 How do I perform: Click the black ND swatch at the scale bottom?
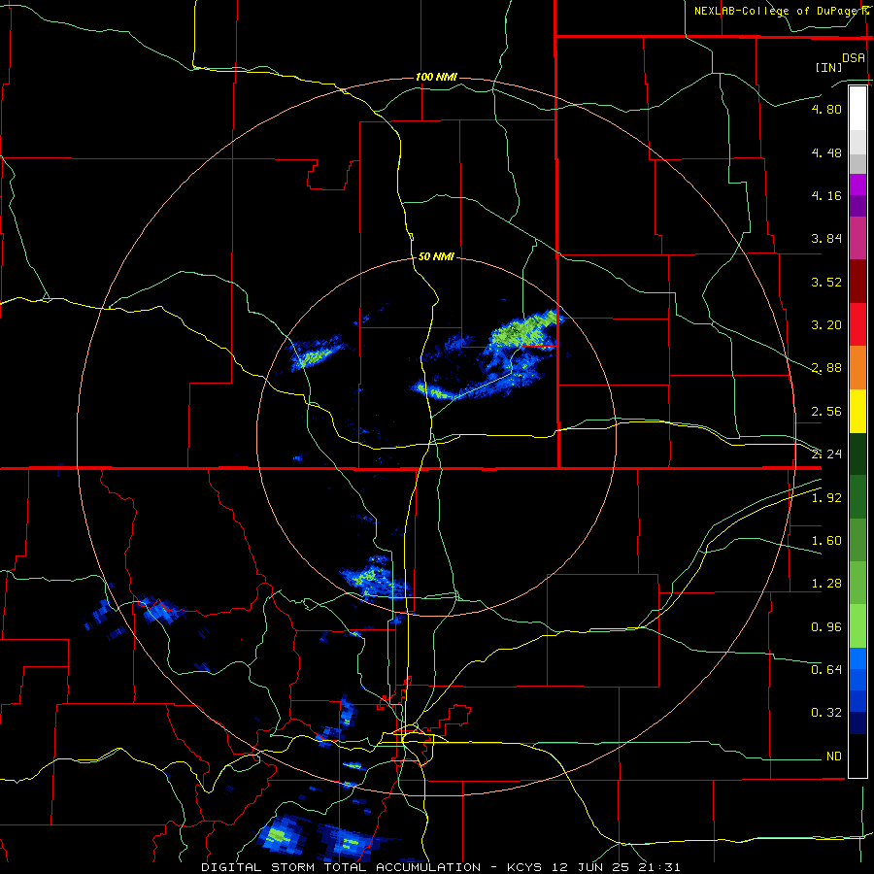point(857,756)
